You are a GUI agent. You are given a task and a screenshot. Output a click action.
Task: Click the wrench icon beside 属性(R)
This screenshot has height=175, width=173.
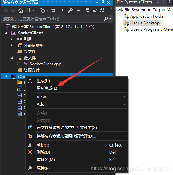(30, 168)
